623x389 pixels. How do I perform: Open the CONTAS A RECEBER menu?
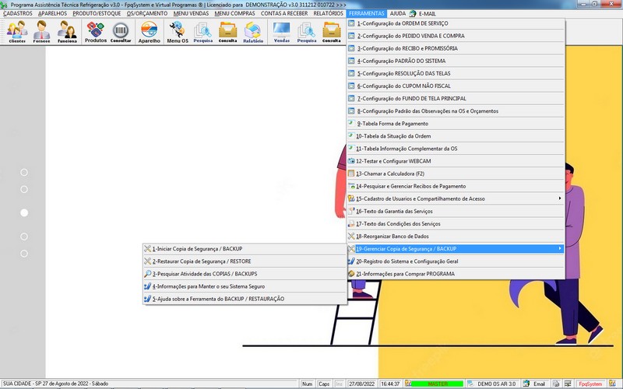284,13
